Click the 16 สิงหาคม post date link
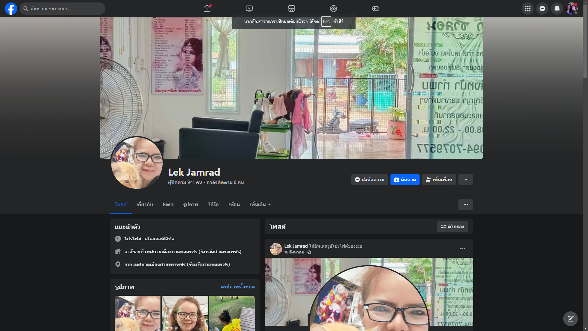 [294, 252]
